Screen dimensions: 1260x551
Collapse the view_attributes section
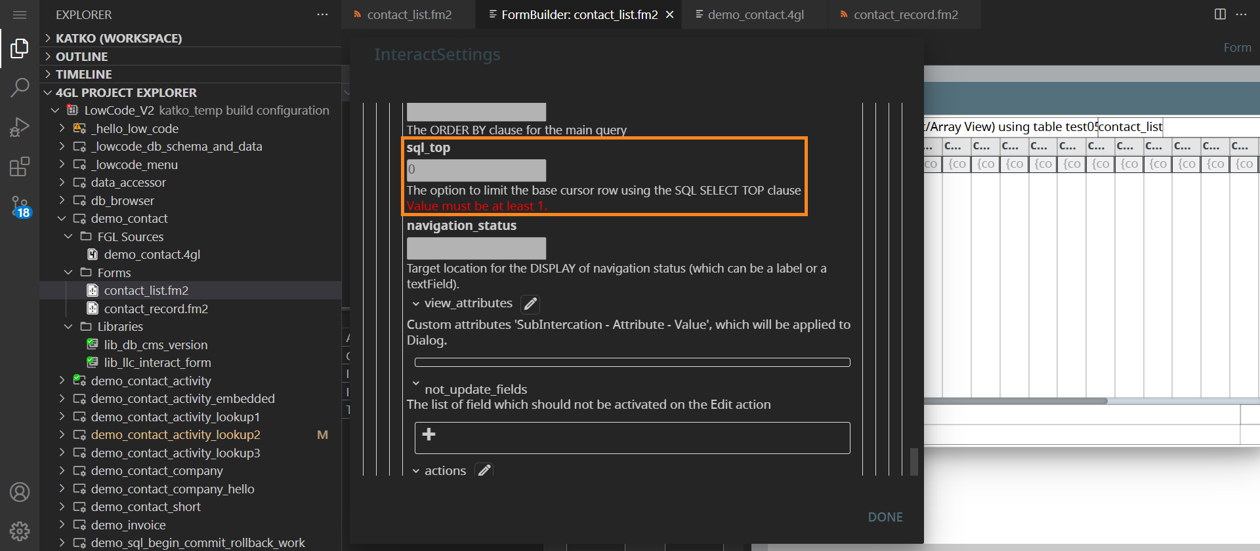(x=416, y=304)
